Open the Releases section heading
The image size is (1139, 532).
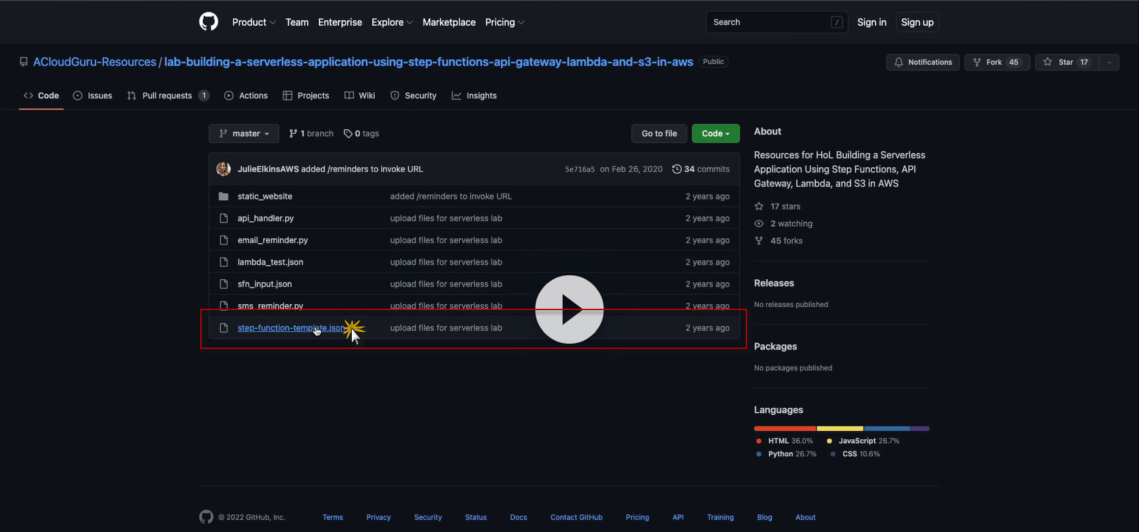[774, 283]
